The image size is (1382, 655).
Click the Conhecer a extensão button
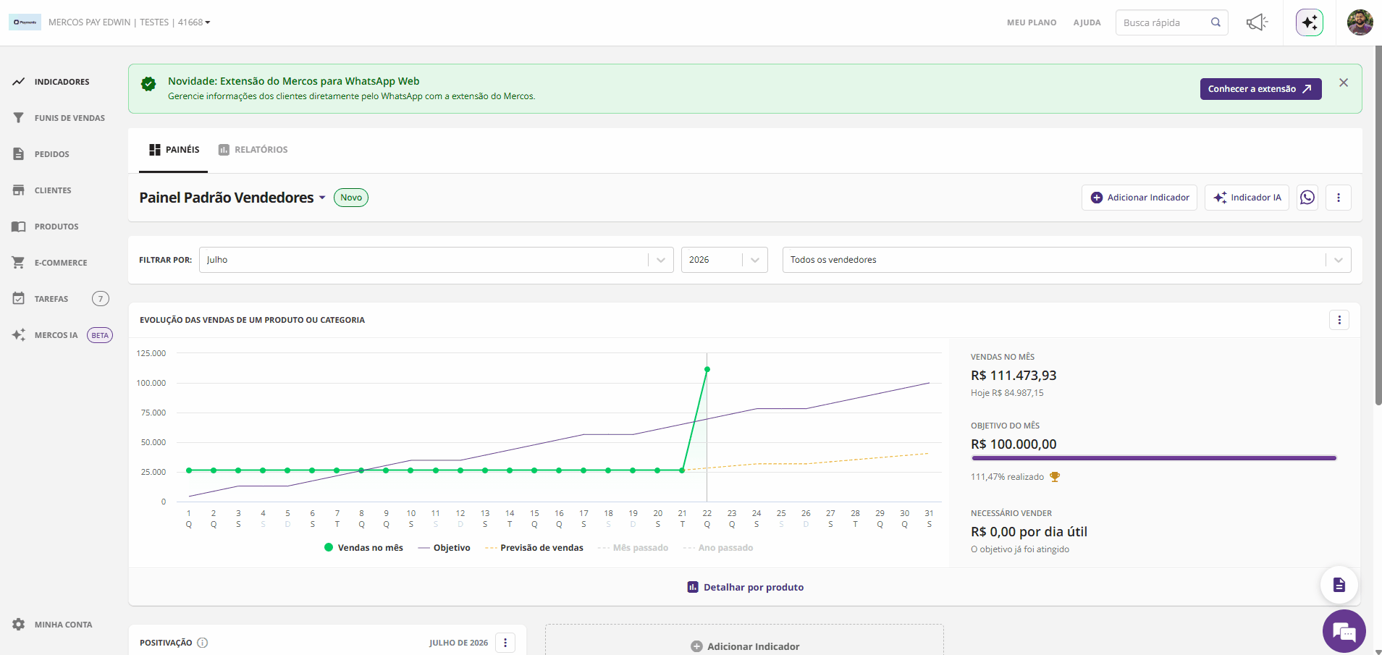coord(1260,89)
